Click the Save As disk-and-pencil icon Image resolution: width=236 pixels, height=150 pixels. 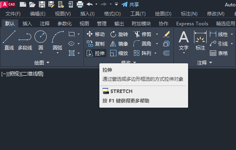pyautogui.click(x=51, y=4)
